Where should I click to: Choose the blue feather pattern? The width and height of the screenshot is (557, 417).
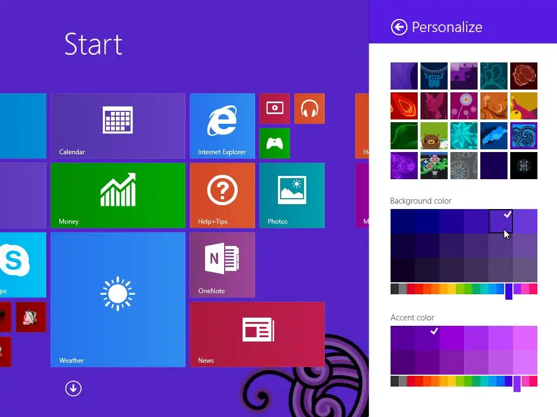tap(493, 135)
